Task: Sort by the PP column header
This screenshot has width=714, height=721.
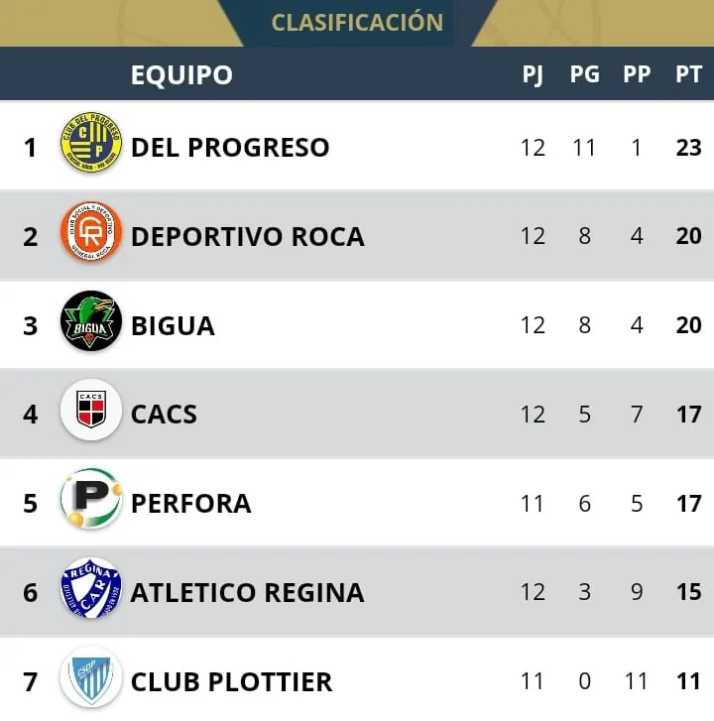Action: pyautogui.click(x=637, y=74)
